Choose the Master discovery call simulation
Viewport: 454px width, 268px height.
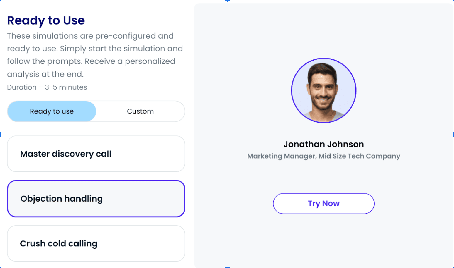96,154
